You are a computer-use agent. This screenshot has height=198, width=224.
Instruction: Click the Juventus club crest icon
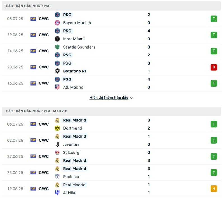click(57, 144)
